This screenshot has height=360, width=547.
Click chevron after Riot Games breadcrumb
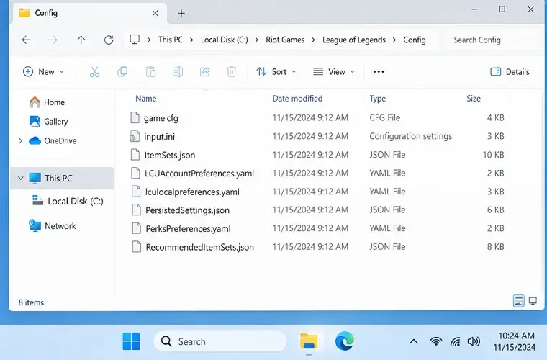click(x=313, y=40)
